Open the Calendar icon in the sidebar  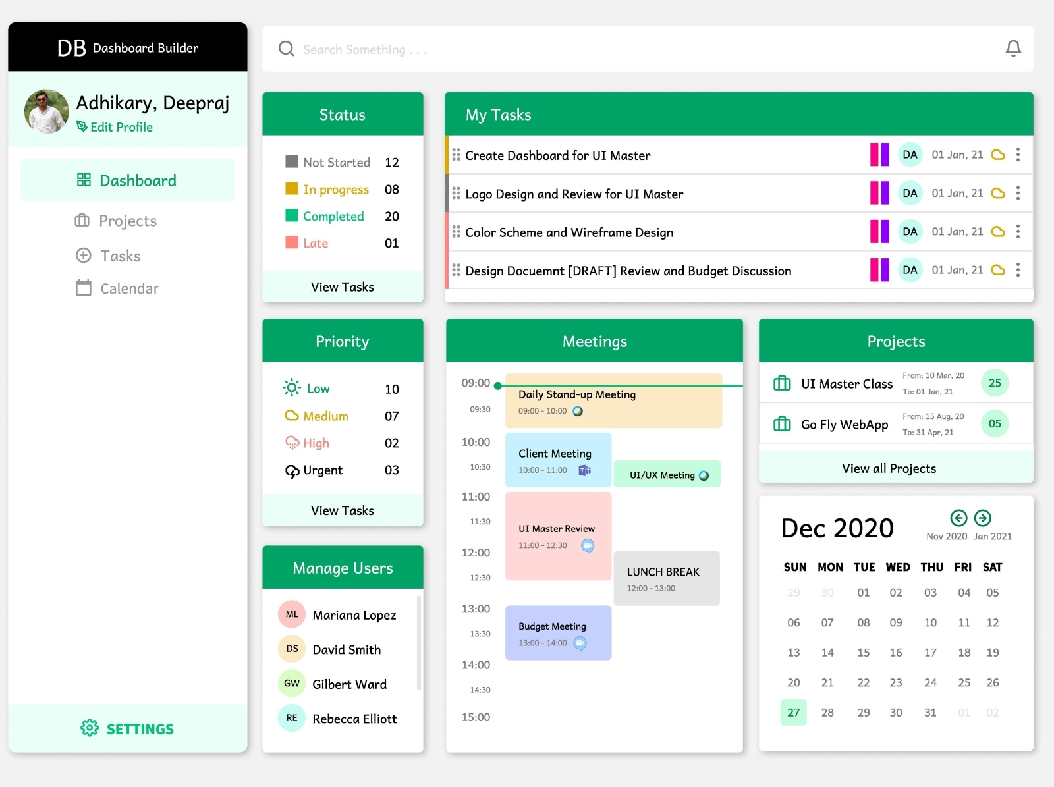point(82,288)
